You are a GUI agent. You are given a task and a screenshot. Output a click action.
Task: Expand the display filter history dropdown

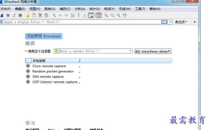click(171, 22)
